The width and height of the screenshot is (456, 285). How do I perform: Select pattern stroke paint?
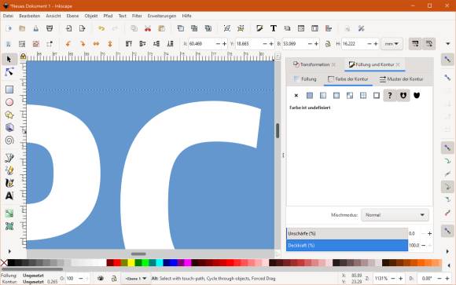[x=363, y=95]
